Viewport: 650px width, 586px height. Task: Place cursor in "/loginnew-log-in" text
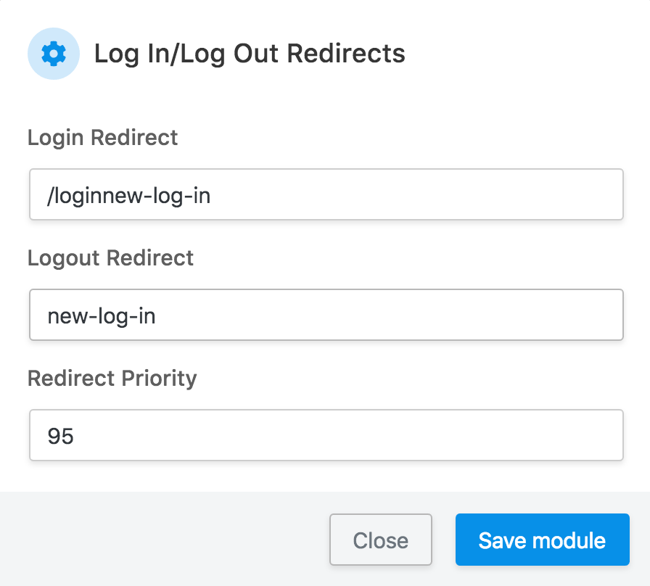pyautogui.click(x=128, y=195)
